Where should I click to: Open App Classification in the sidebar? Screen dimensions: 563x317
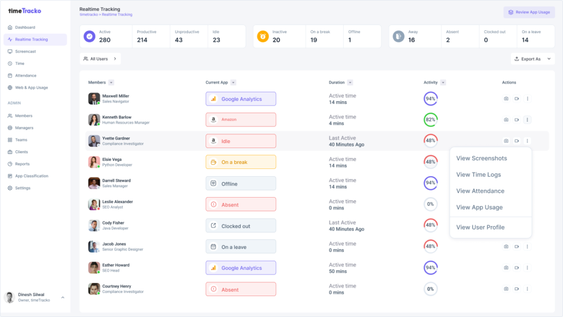pos(31,176)
